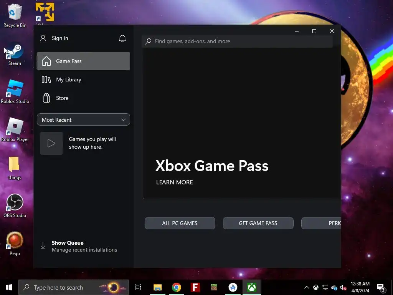Click GET GAME PASS button
Image resolution: width=393 pixels, height=295 pixels.
coord(258,223)
